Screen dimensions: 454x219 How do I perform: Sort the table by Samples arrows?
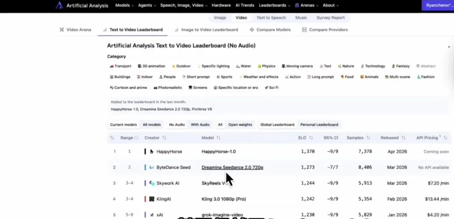tap(368, 138)
